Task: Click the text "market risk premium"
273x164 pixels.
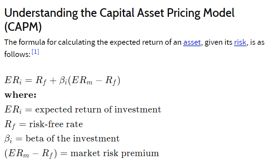Action: 114,154
